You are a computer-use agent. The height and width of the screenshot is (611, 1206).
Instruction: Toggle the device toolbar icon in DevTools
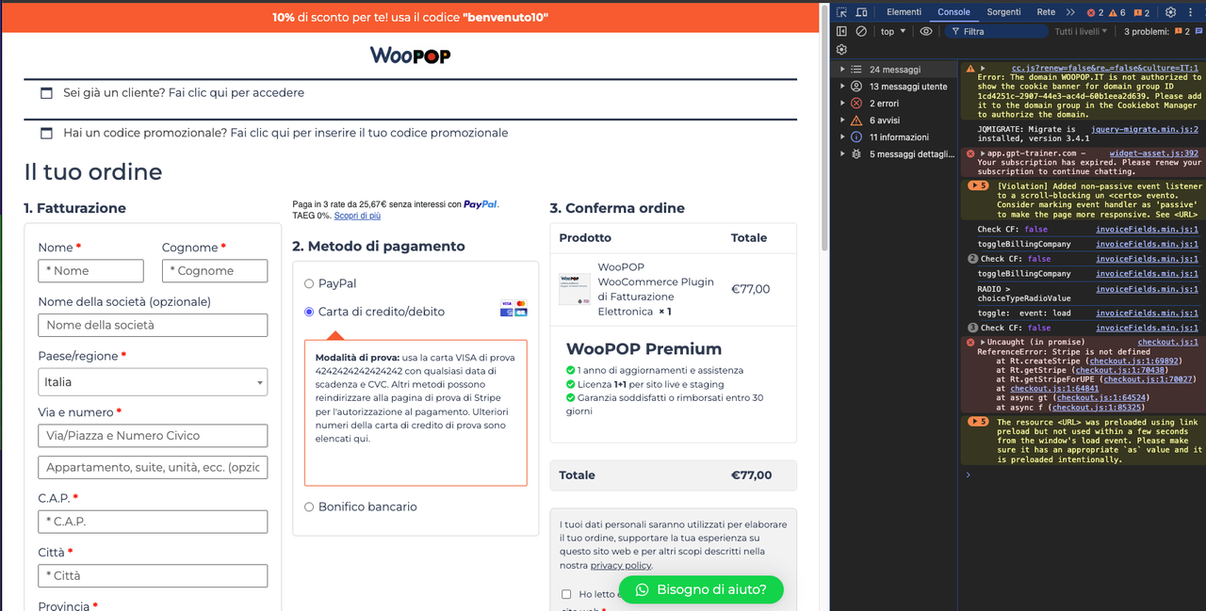[862, 12]
